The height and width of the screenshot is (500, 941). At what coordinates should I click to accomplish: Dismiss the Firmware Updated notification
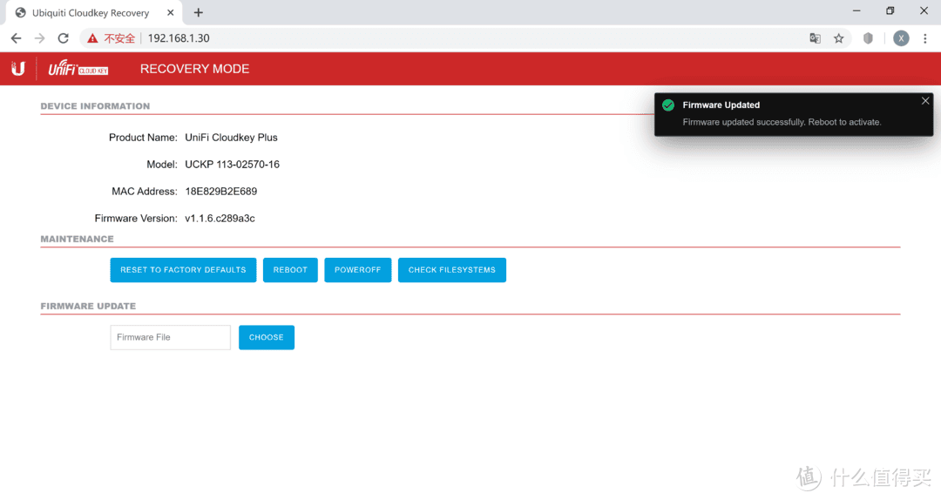(x=924, y=101)
